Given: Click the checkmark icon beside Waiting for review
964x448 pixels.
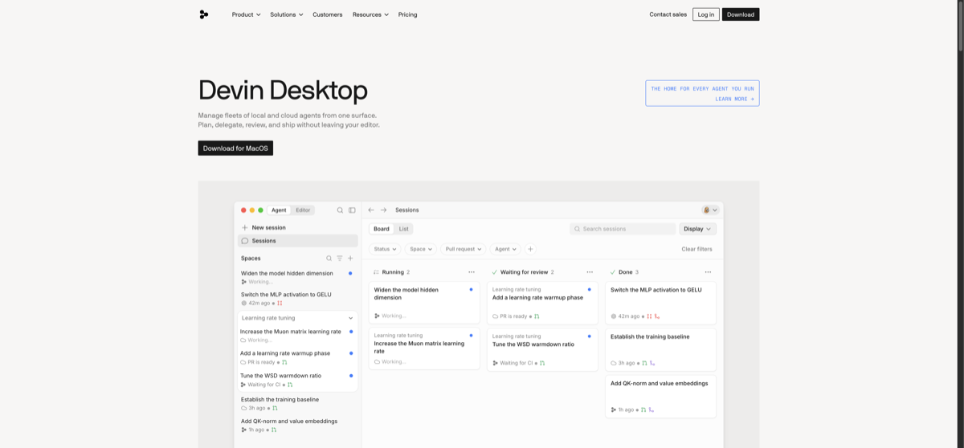Looking at the screenshot, I should (x=494, y=272).
